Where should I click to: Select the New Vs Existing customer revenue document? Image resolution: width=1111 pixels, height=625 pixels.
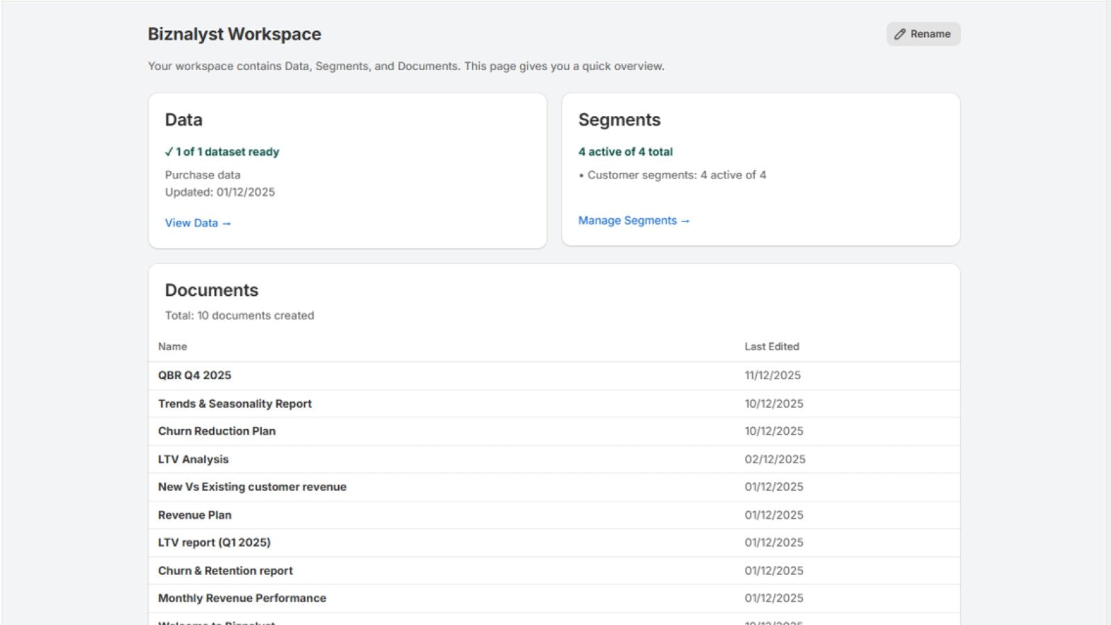coord(252,487)
